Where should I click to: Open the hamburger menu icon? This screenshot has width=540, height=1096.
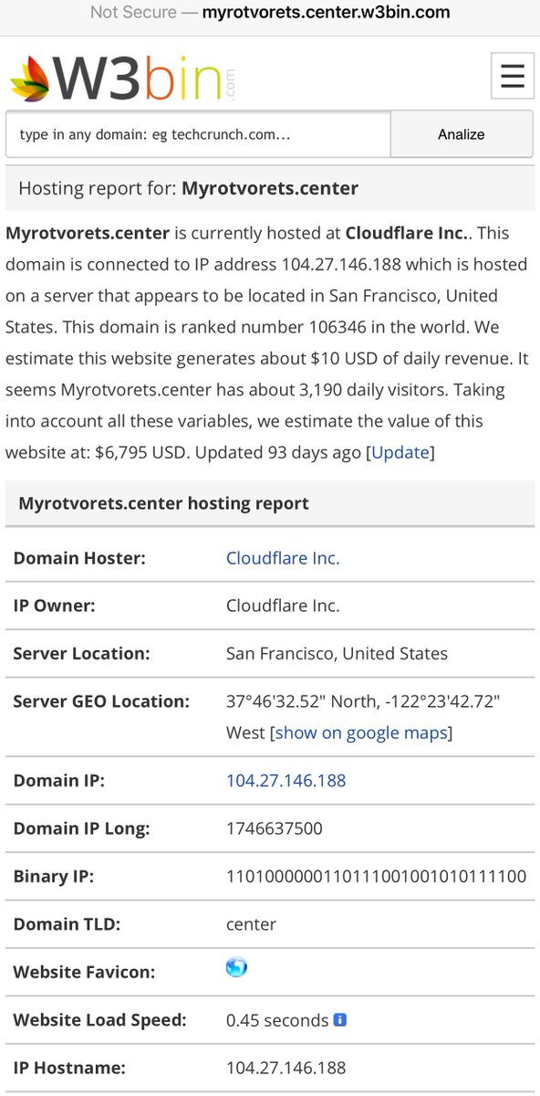[x=513, y=75]
